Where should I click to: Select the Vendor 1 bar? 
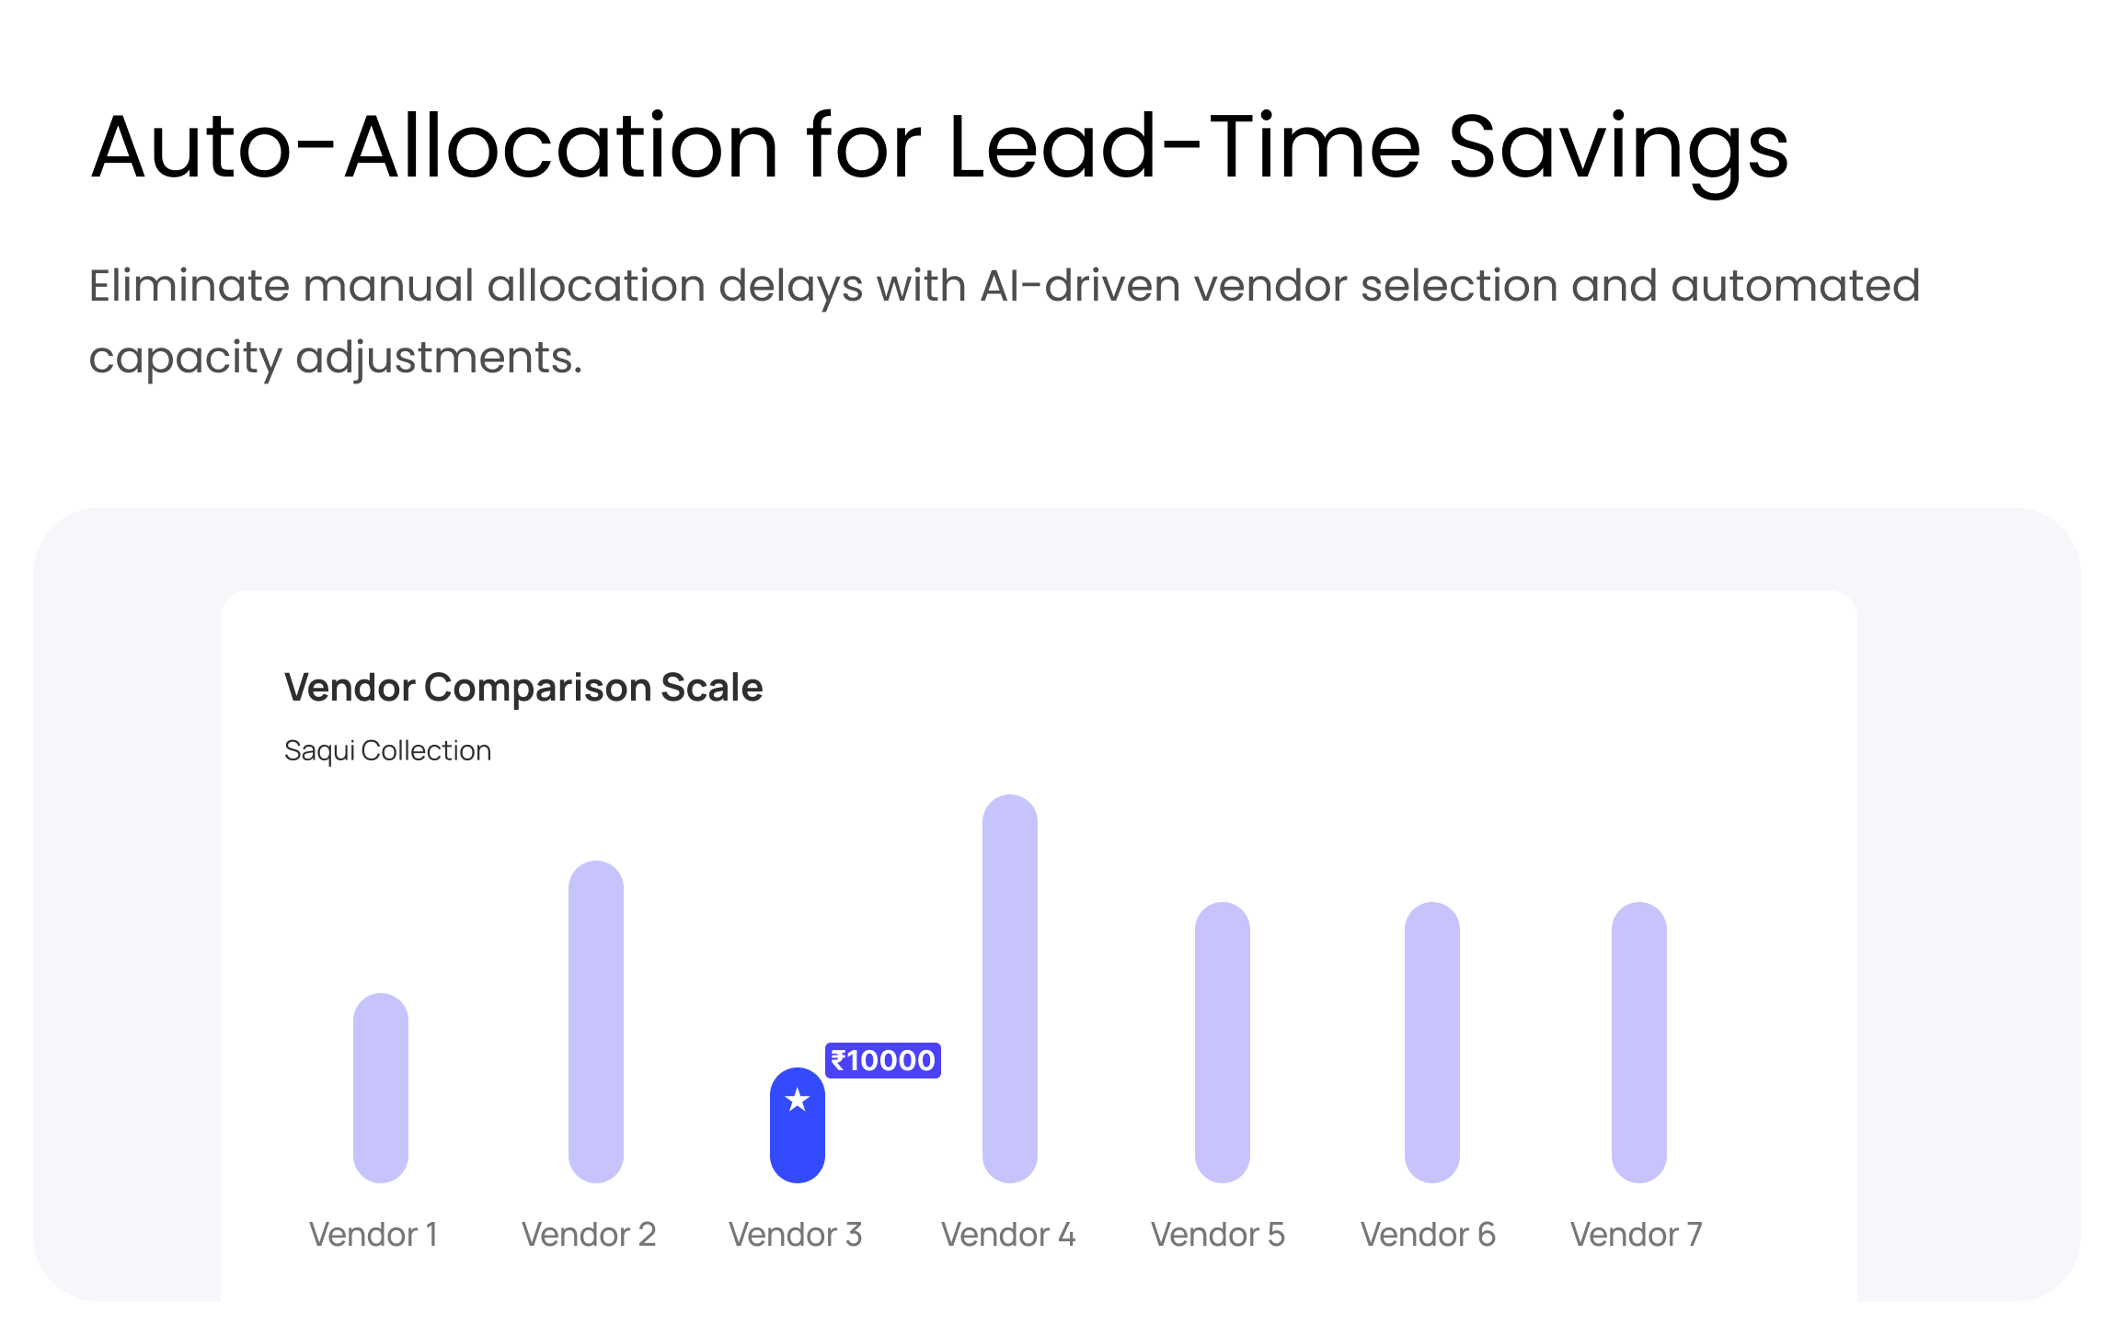coord(381,1088)
